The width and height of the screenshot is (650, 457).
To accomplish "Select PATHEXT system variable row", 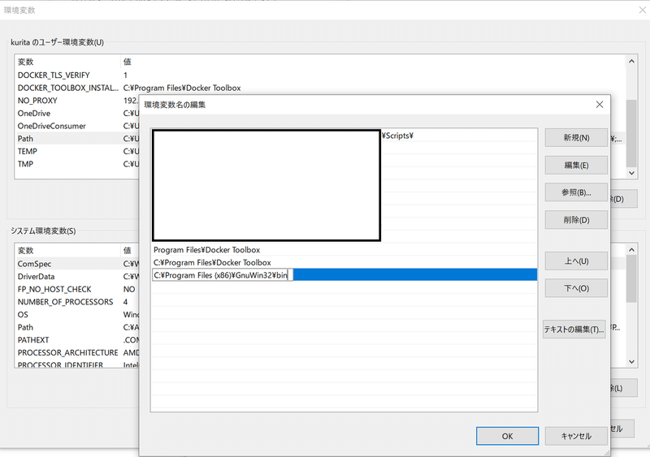I will [x=78, y=340].
